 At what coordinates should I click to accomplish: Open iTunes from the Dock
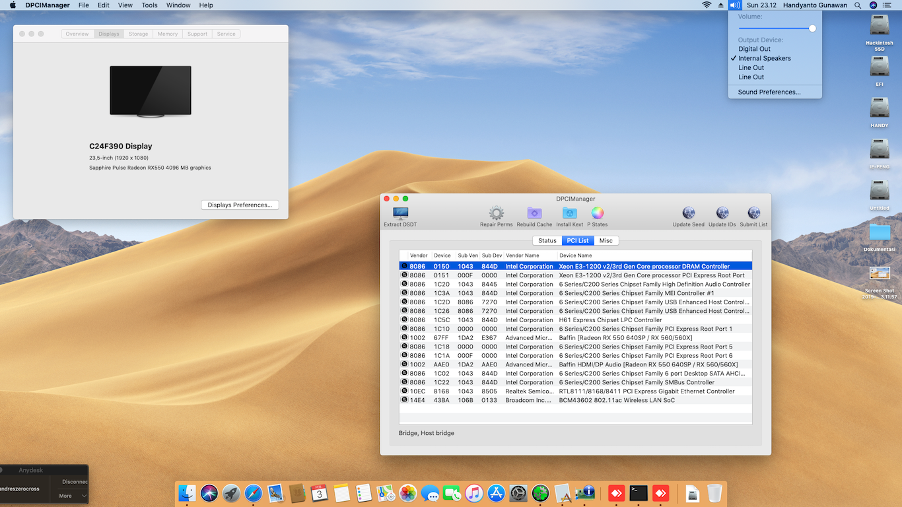coord(474,492)
